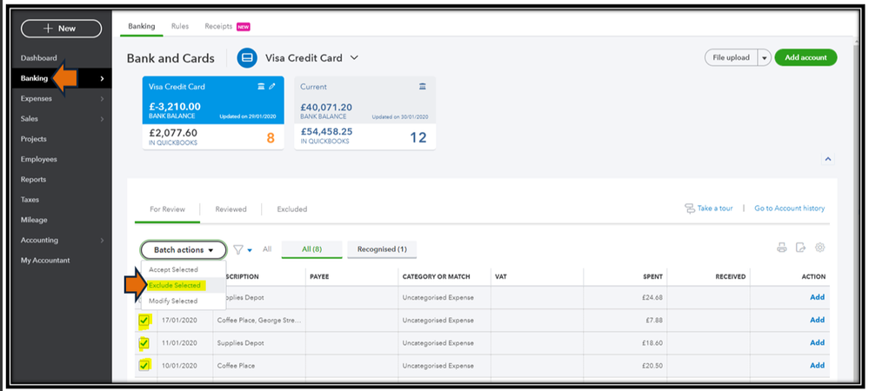Click the New button
The height and width of the screenshot is (391, 869).
(61, 29)
